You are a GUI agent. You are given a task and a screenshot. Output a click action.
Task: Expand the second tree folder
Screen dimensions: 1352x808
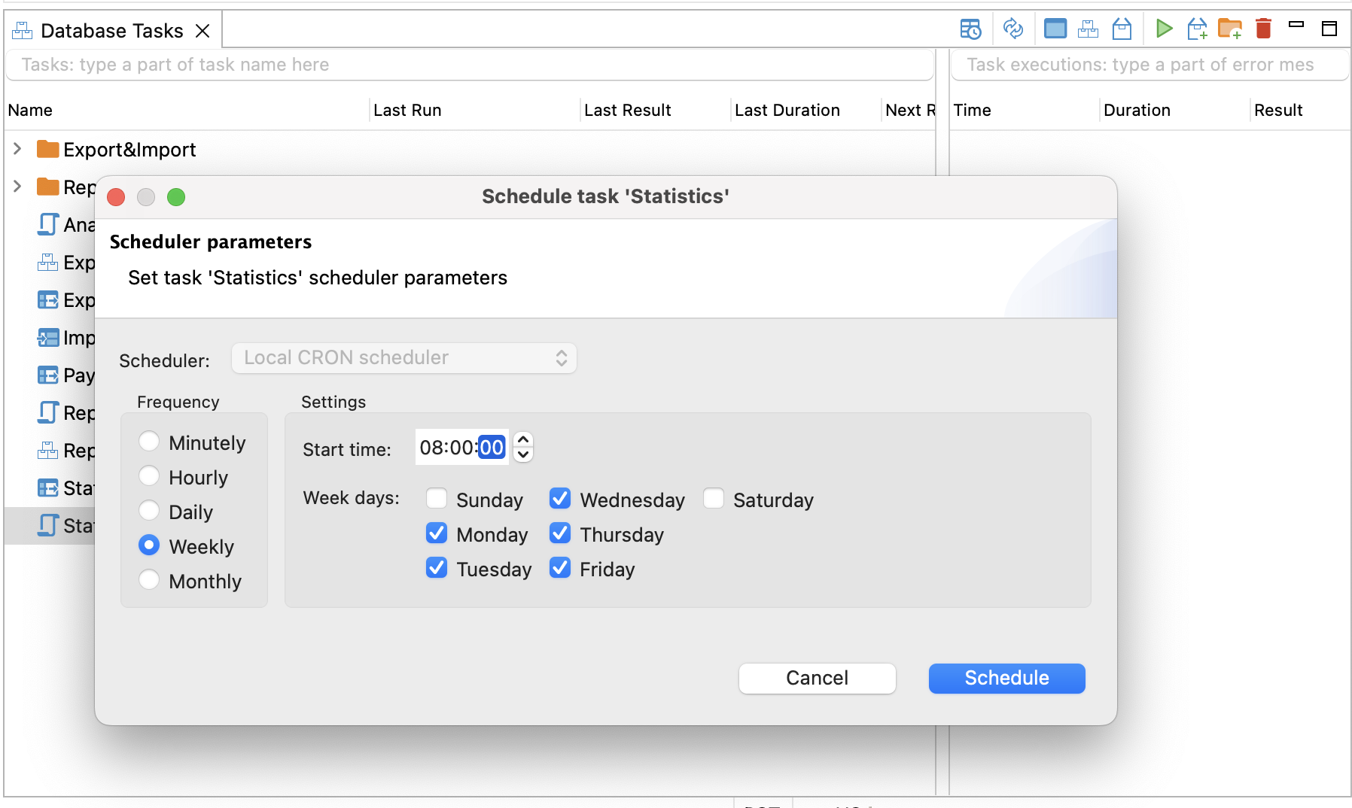point(17,186)
